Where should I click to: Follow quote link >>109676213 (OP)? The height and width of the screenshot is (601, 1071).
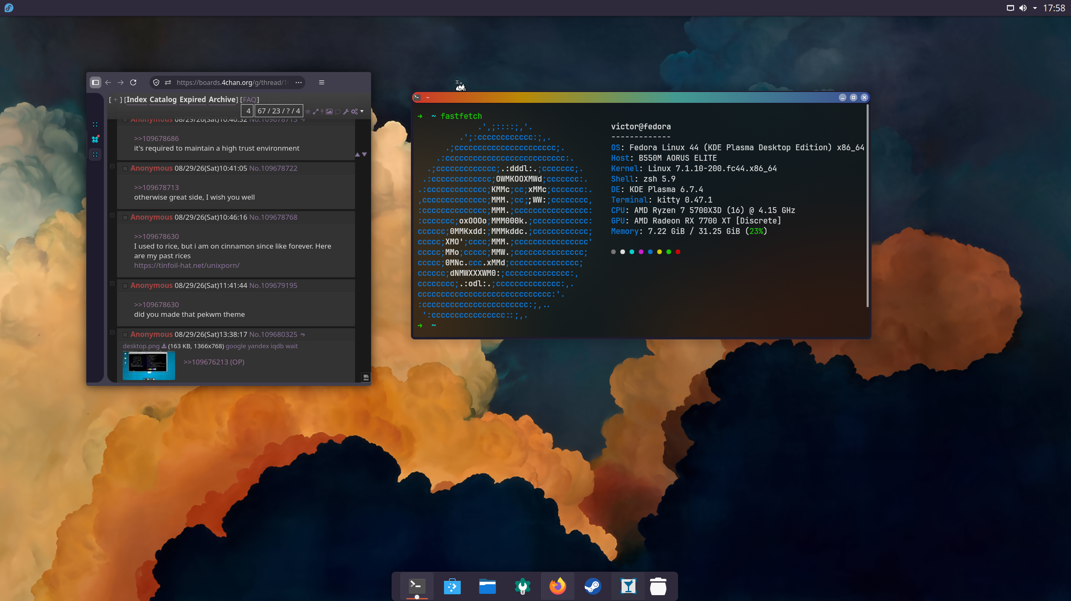coord(214,362)
